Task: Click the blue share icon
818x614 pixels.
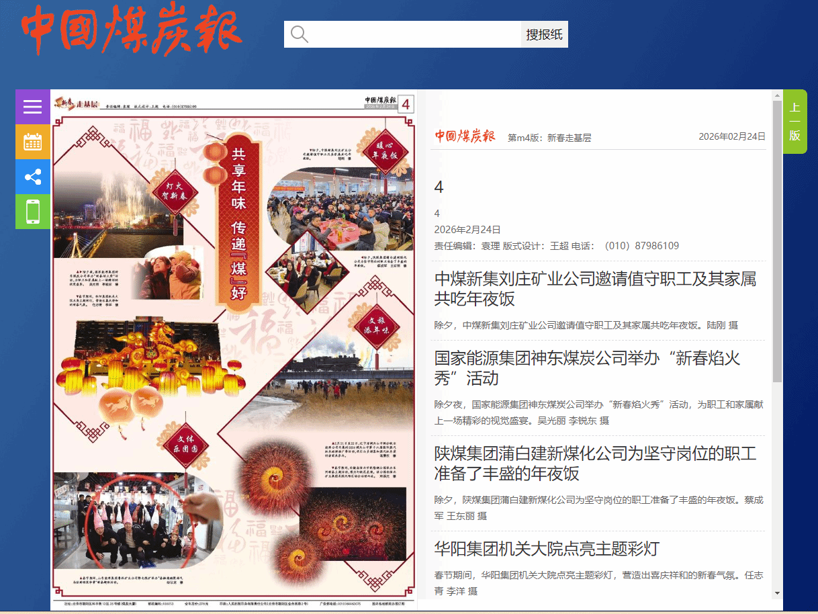Action: [x=33, y=177]
